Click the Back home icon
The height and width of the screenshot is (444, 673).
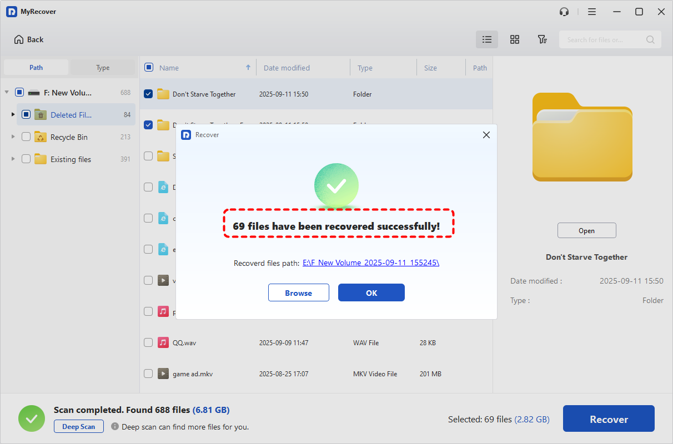coord(19,39)
